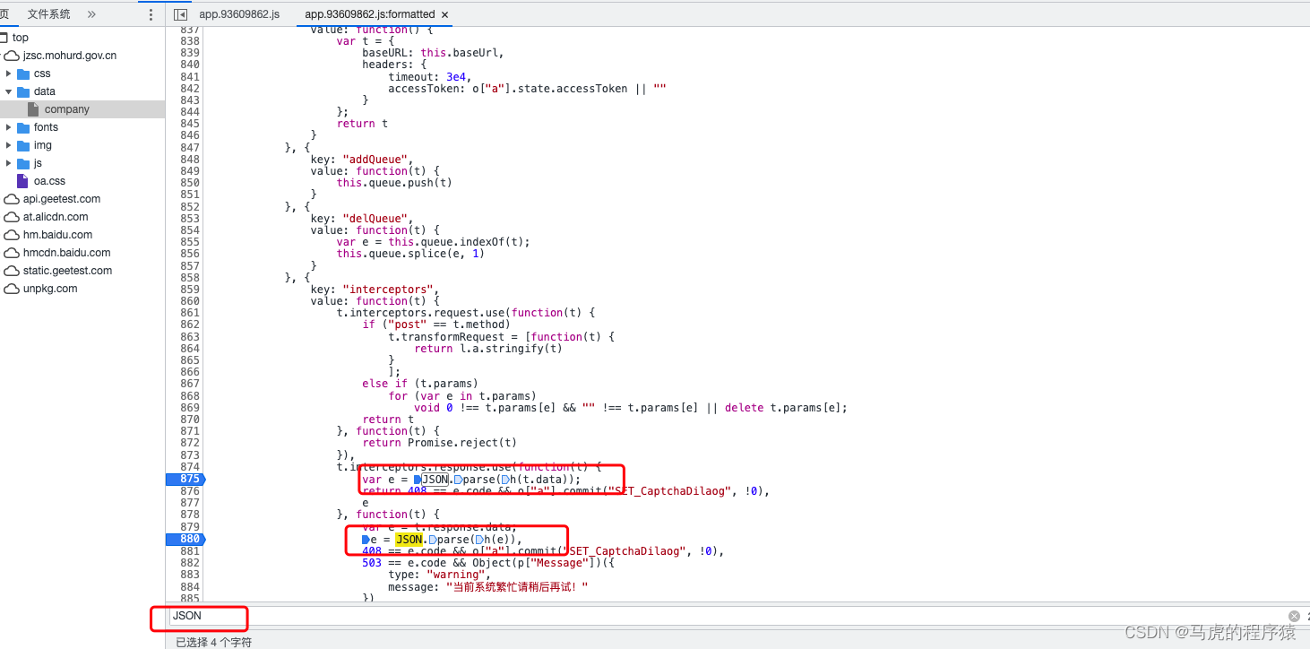Viewport: 1310px width, 649px height.
Task: Open the 文件系统 tab
Action: (x=49, y=14)
